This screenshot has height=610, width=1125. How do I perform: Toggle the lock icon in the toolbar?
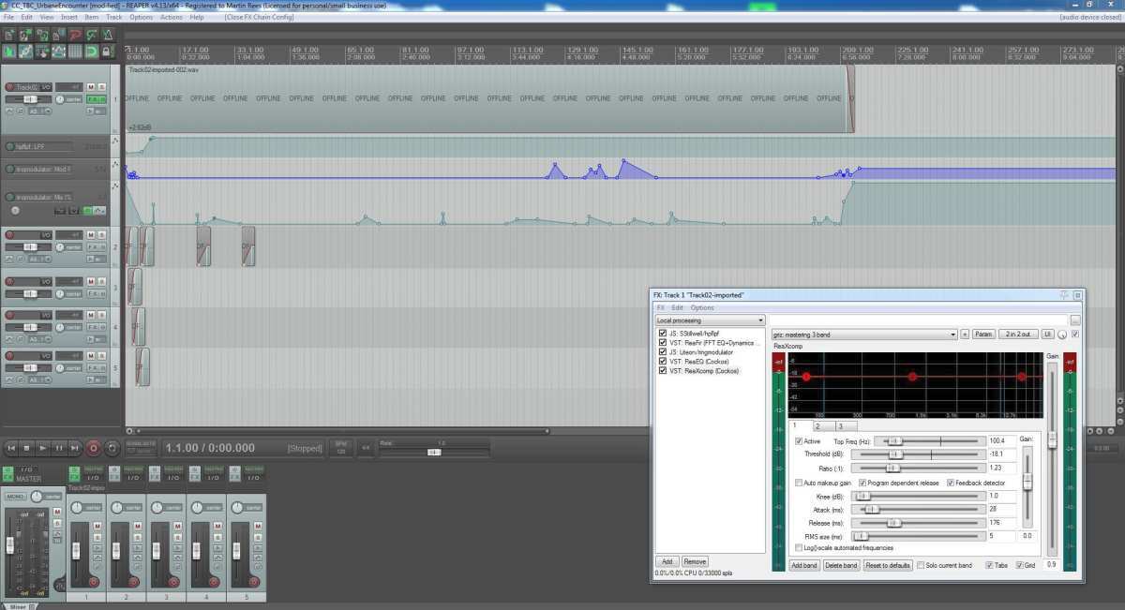coord(108,52)
